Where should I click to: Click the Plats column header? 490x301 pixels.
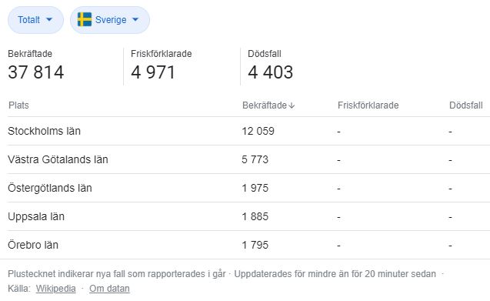pos(18,105)
